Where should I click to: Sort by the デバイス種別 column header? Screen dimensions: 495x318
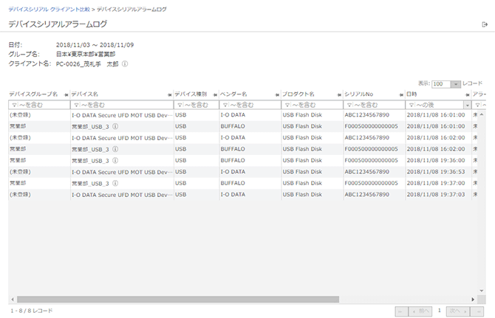point(191,95)
